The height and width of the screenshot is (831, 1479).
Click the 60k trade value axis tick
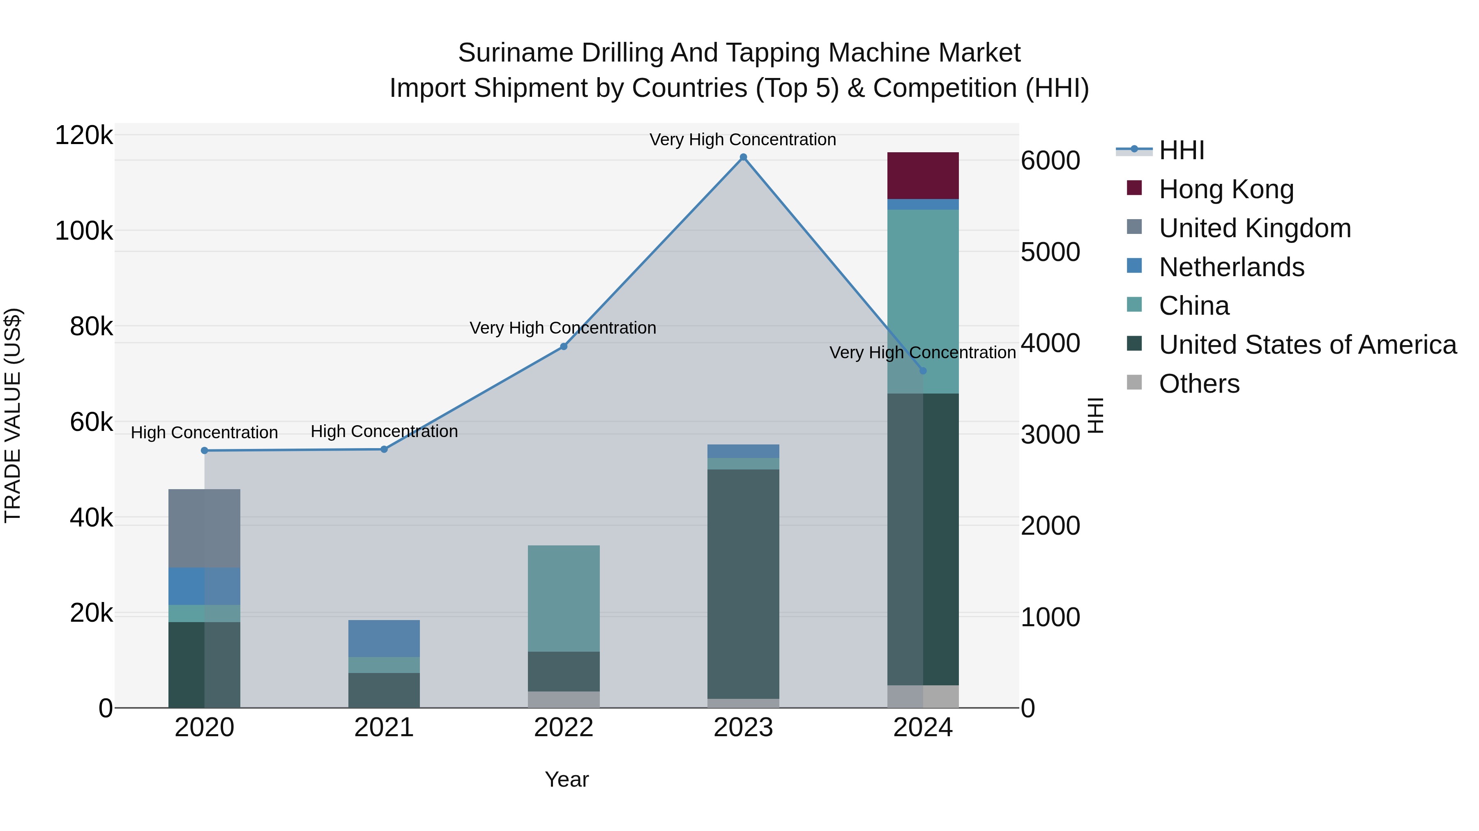coord(91,422)
